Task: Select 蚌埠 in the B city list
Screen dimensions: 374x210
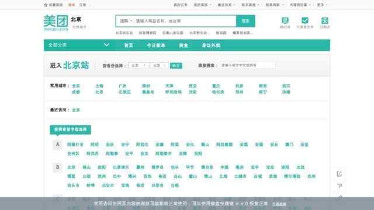Action: [91, 185]
